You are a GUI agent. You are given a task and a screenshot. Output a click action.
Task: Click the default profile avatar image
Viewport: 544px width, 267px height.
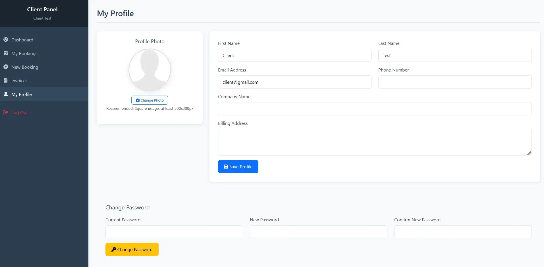click(150, 70)
